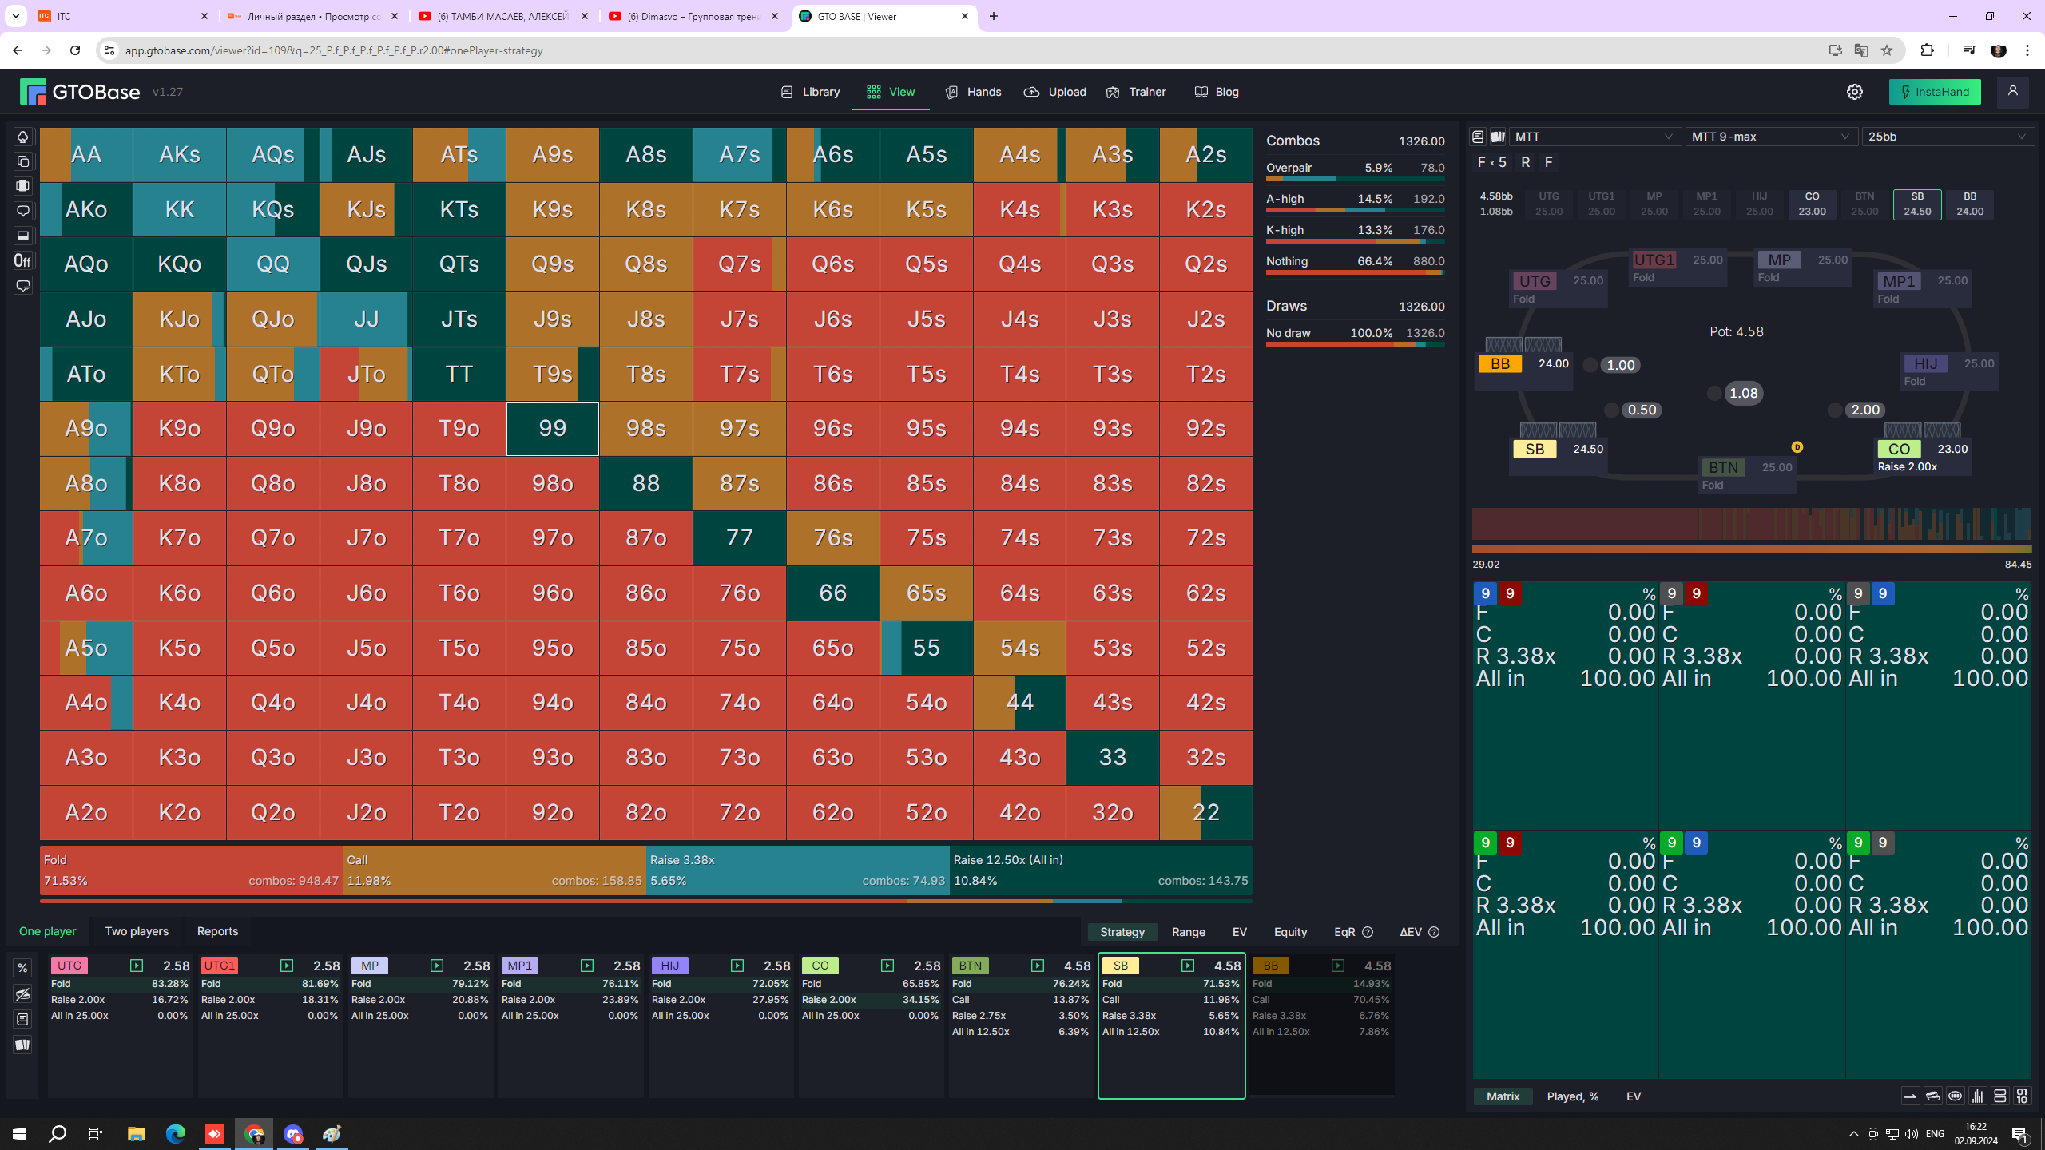Expand the 25bb stack depth dropdown
The image size is (2045, 1150).
click(x=1947, y=137)
